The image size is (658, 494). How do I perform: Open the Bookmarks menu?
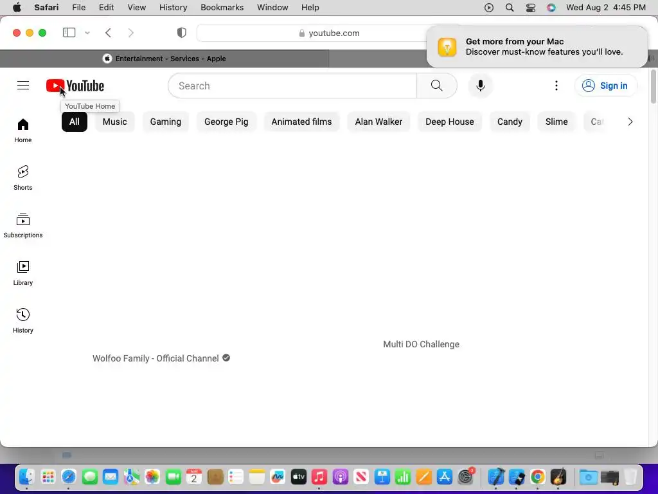(x=222, y=8)
